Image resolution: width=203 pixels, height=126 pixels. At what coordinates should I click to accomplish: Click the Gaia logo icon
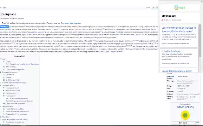point(176,8)
